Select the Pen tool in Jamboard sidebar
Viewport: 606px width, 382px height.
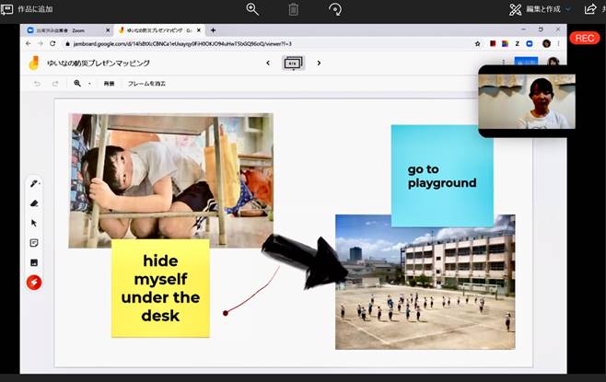click(34, 183)
